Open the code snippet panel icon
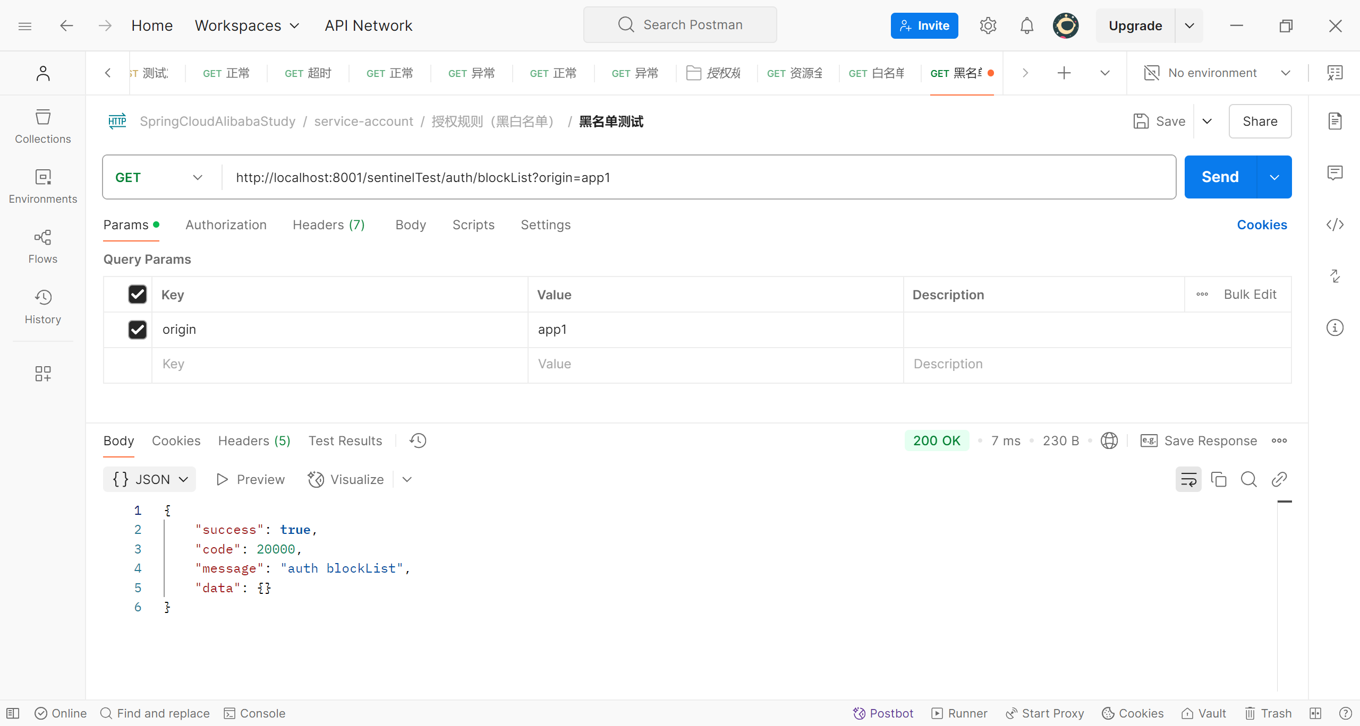Viewport: 1360px width, 726px height. coord(1334,224)
